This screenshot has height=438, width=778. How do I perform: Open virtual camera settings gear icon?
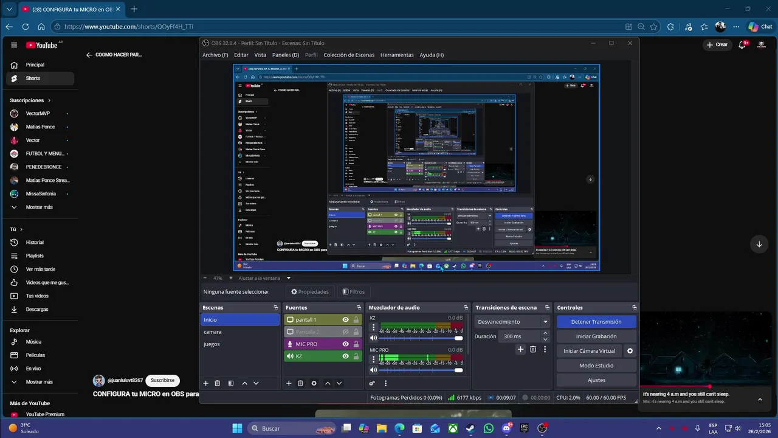630,351
